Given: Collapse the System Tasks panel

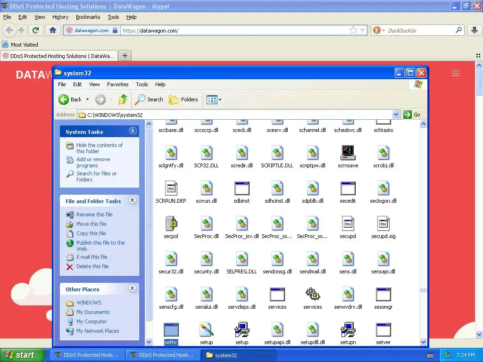Looking at the screenshot, I should [133, 131].
